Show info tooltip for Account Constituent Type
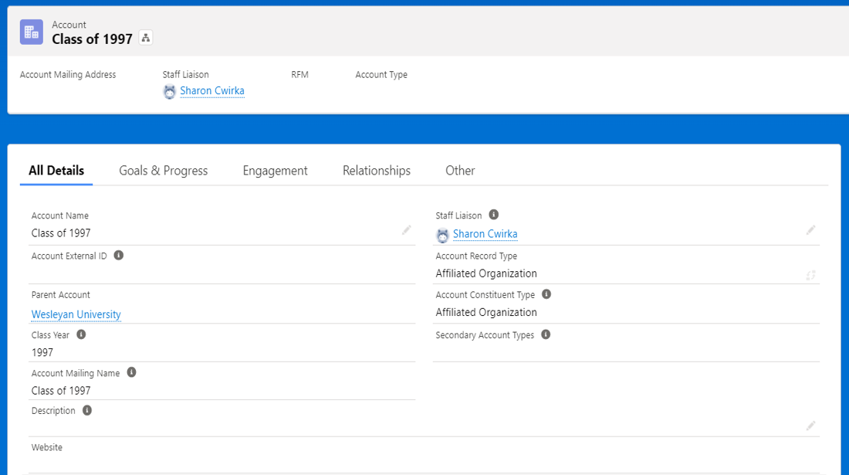The width and height of the screenshot is (849, 475). [x=546, y=294]
